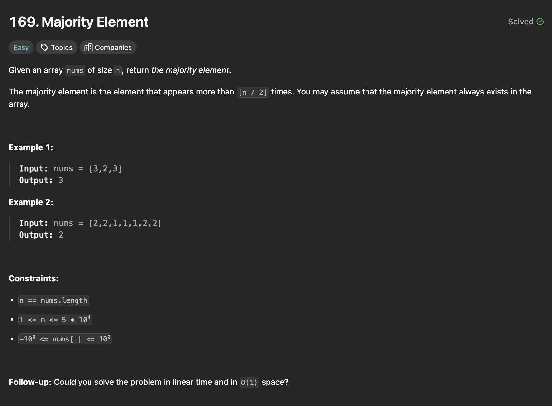Click the O(1) code in Follow-up

tap(249, 382)
